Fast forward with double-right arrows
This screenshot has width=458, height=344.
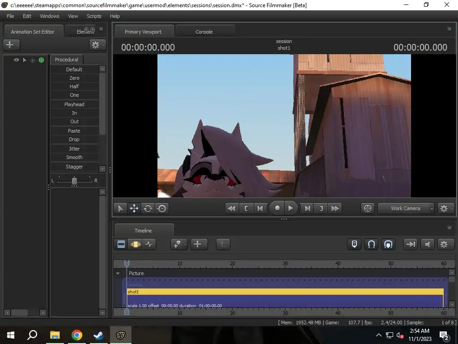pos(335,208)
